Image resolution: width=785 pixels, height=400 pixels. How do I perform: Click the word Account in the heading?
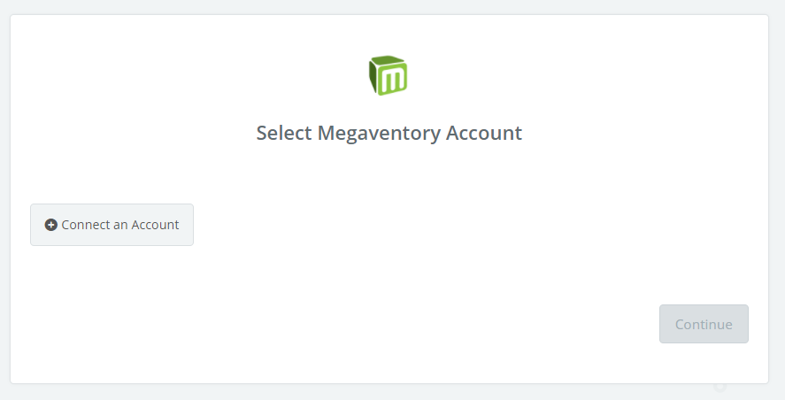[x=484, y=133]
